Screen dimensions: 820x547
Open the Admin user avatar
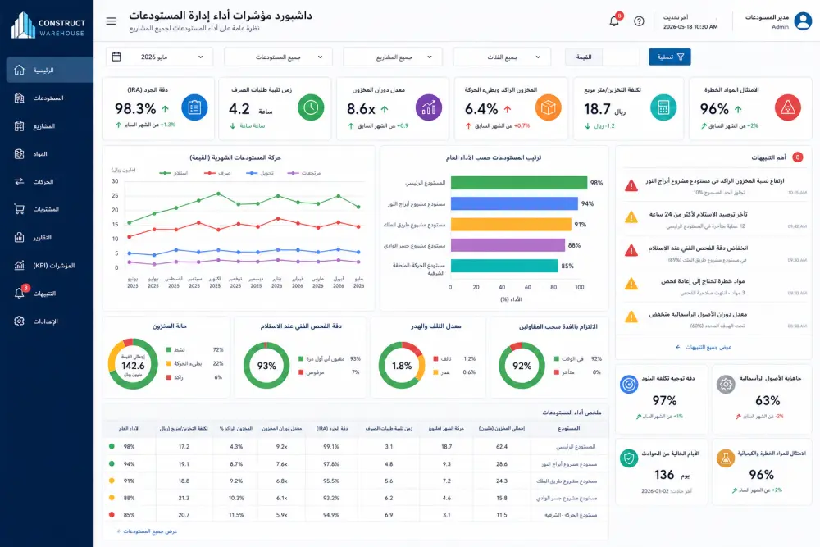click(x=803, y=21)
